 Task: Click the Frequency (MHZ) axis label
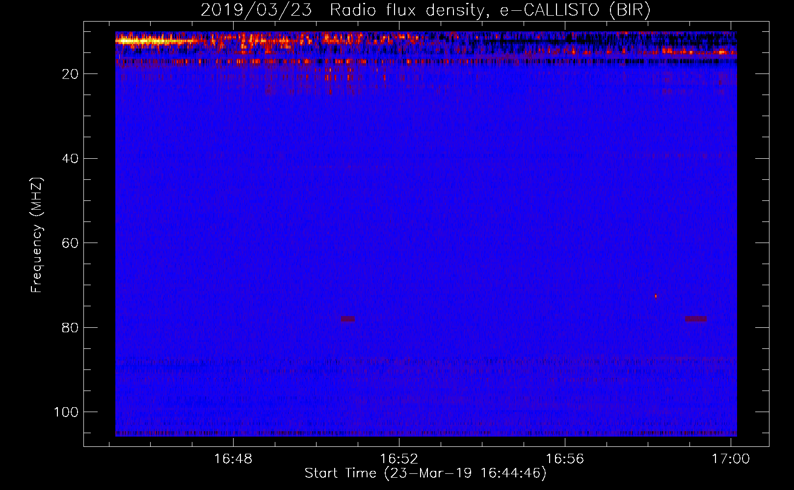pyautogui.click(x=37, y=235)
